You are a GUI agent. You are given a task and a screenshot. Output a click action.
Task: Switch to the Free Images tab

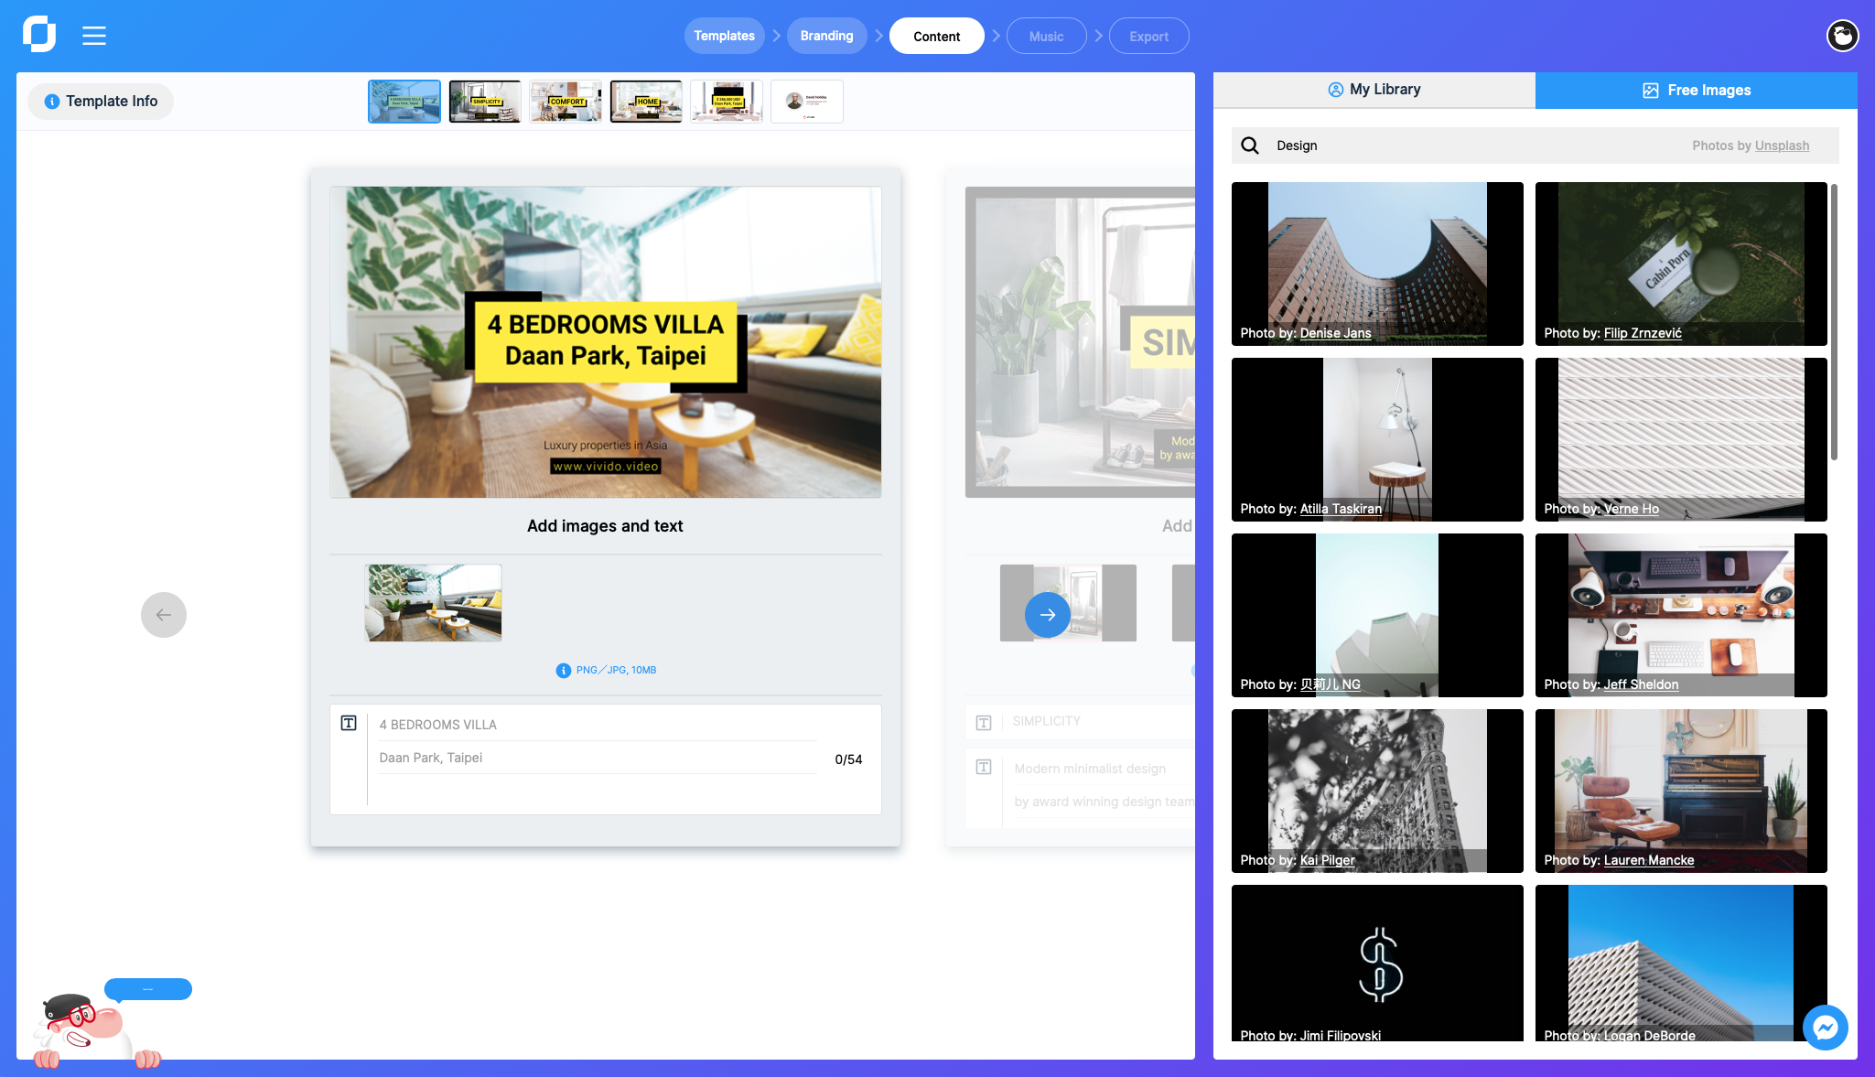click(1696, 91)
